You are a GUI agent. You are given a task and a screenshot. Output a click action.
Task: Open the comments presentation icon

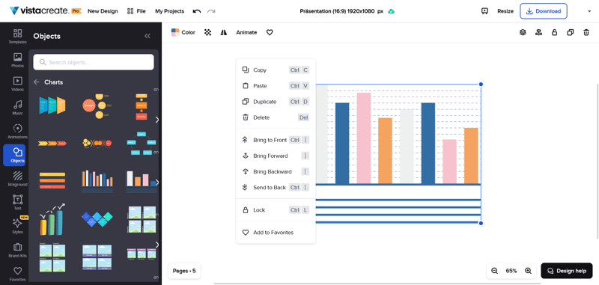coord(484,11)
